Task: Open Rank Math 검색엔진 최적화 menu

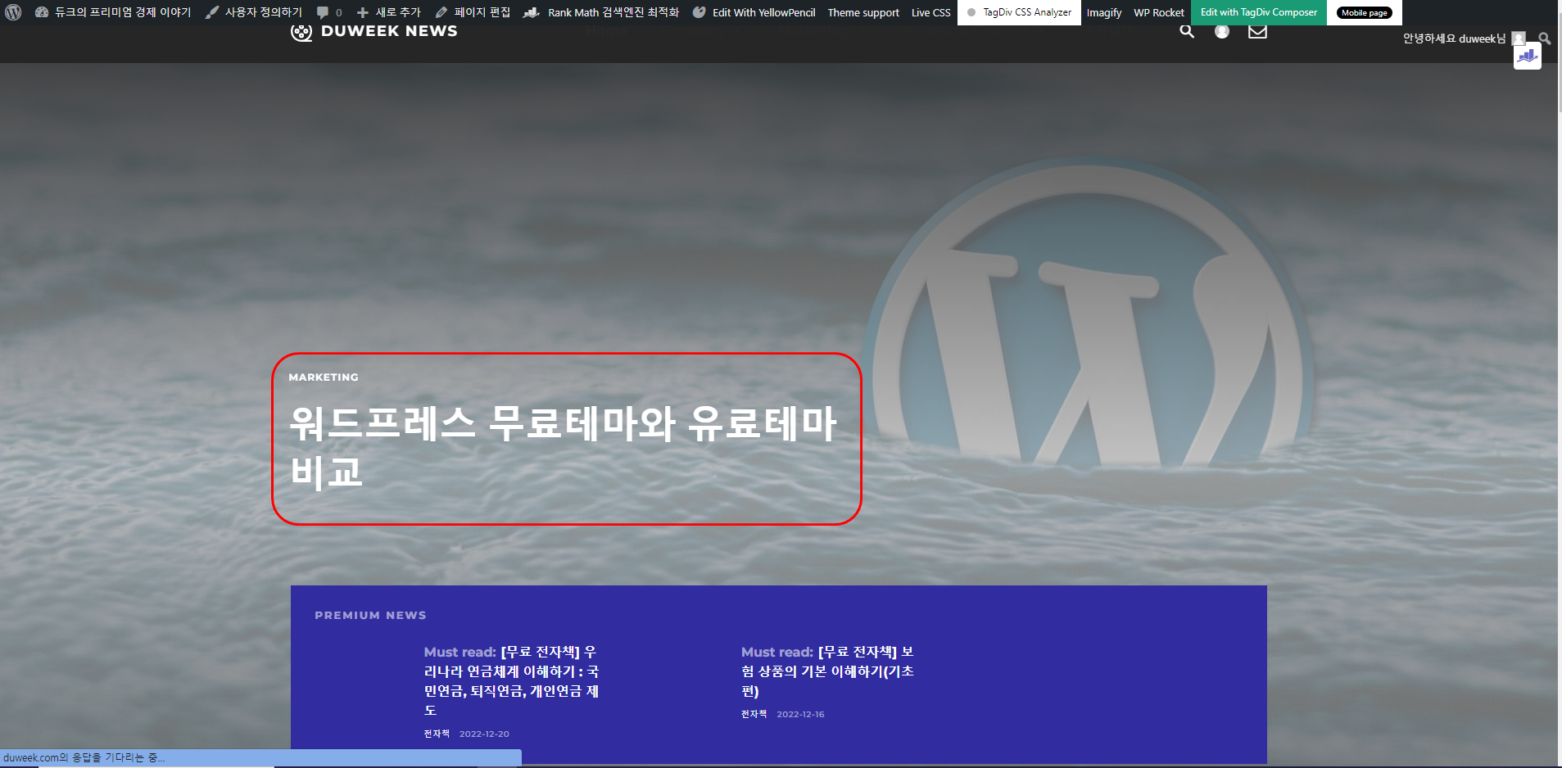Action: (x=601, y=12)
